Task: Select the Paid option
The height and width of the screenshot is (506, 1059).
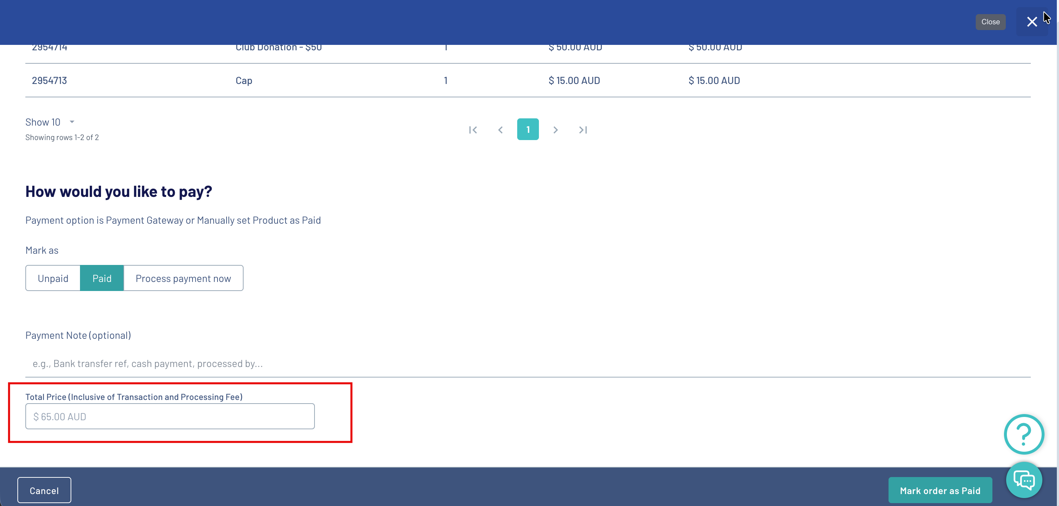Action: 102,278
